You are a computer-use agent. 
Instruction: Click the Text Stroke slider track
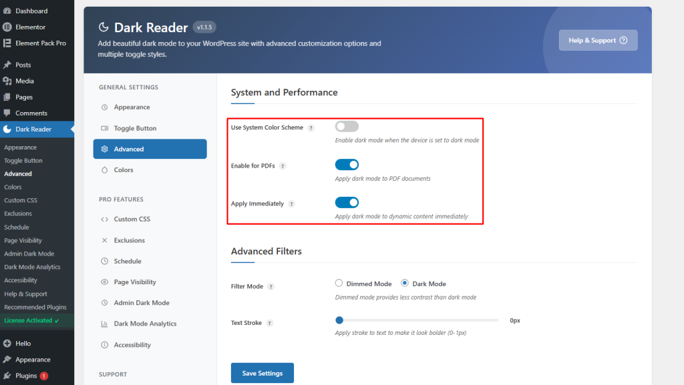point(417,320)
